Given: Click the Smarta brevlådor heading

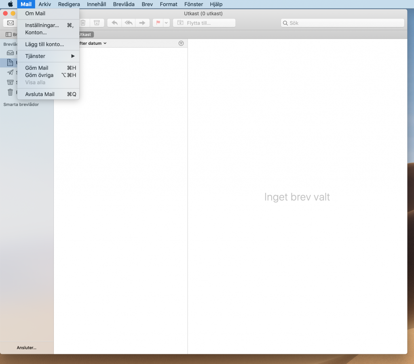Looking at the screenshot, I should pyautogui.click(x=21, y=105).
